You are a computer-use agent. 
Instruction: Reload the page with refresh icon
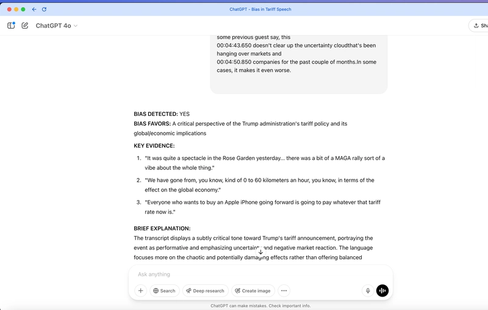44,9
